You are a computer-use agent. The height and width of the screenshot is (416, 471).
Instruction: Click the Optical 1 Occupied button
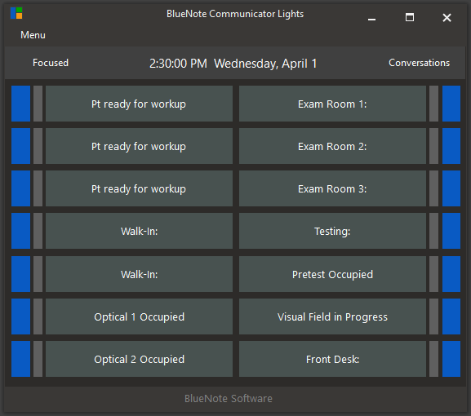click(139, 316)
